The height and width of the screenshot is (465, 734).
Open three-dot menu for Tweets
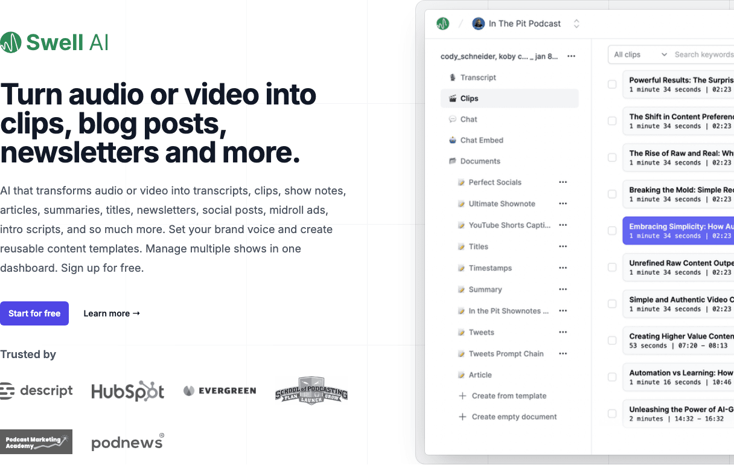pos(563,332)
